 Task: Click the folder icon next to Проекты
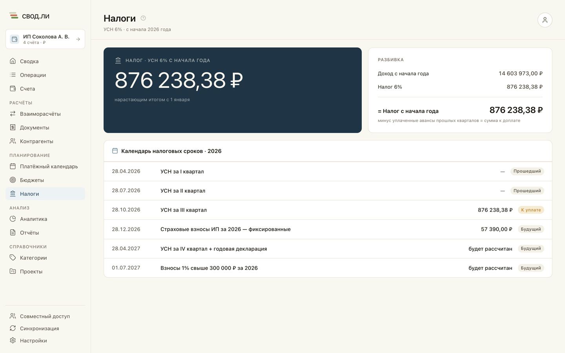click(13, 271)
